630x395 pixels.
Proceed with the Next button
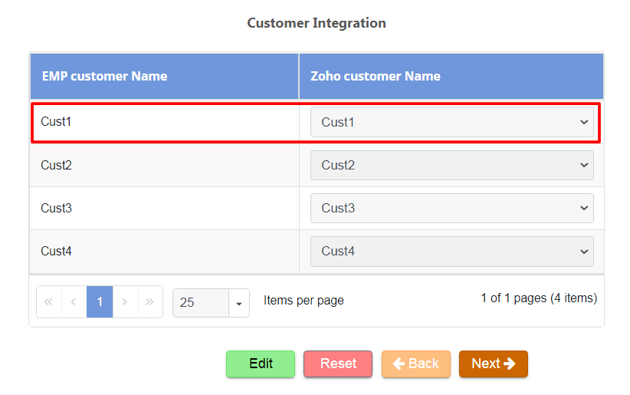tap(493, 364)
